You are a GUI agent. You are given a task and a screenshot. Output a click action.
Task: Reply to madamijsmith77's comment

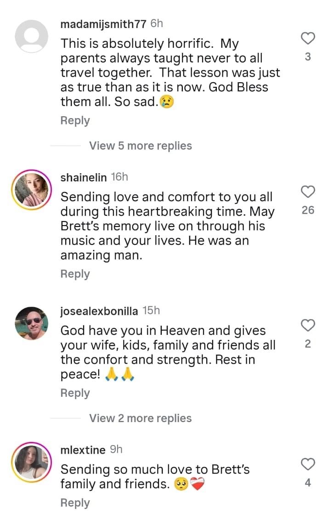pyautogui.click(x=74, y=120)
